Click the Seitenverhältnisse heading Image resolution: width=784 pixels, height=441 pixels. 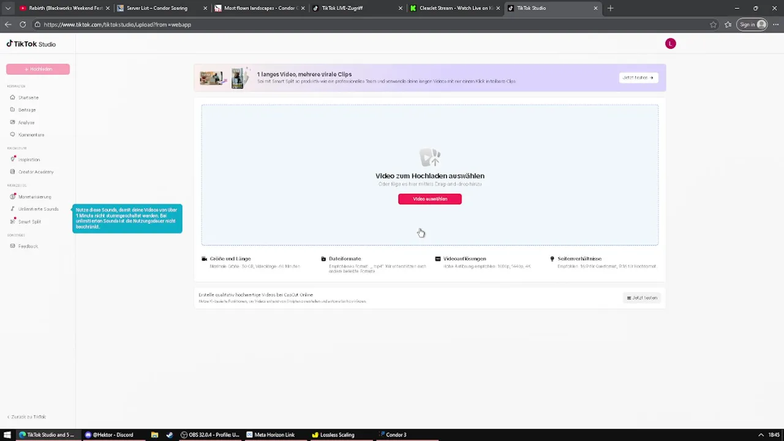click(x=579, y=258)
